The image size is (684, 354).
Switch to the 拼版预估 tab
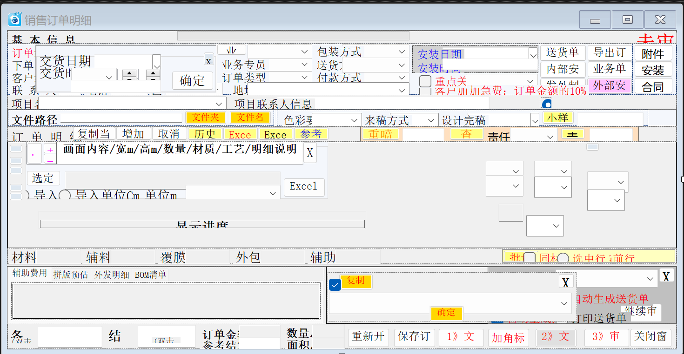(x=71, y=275)
